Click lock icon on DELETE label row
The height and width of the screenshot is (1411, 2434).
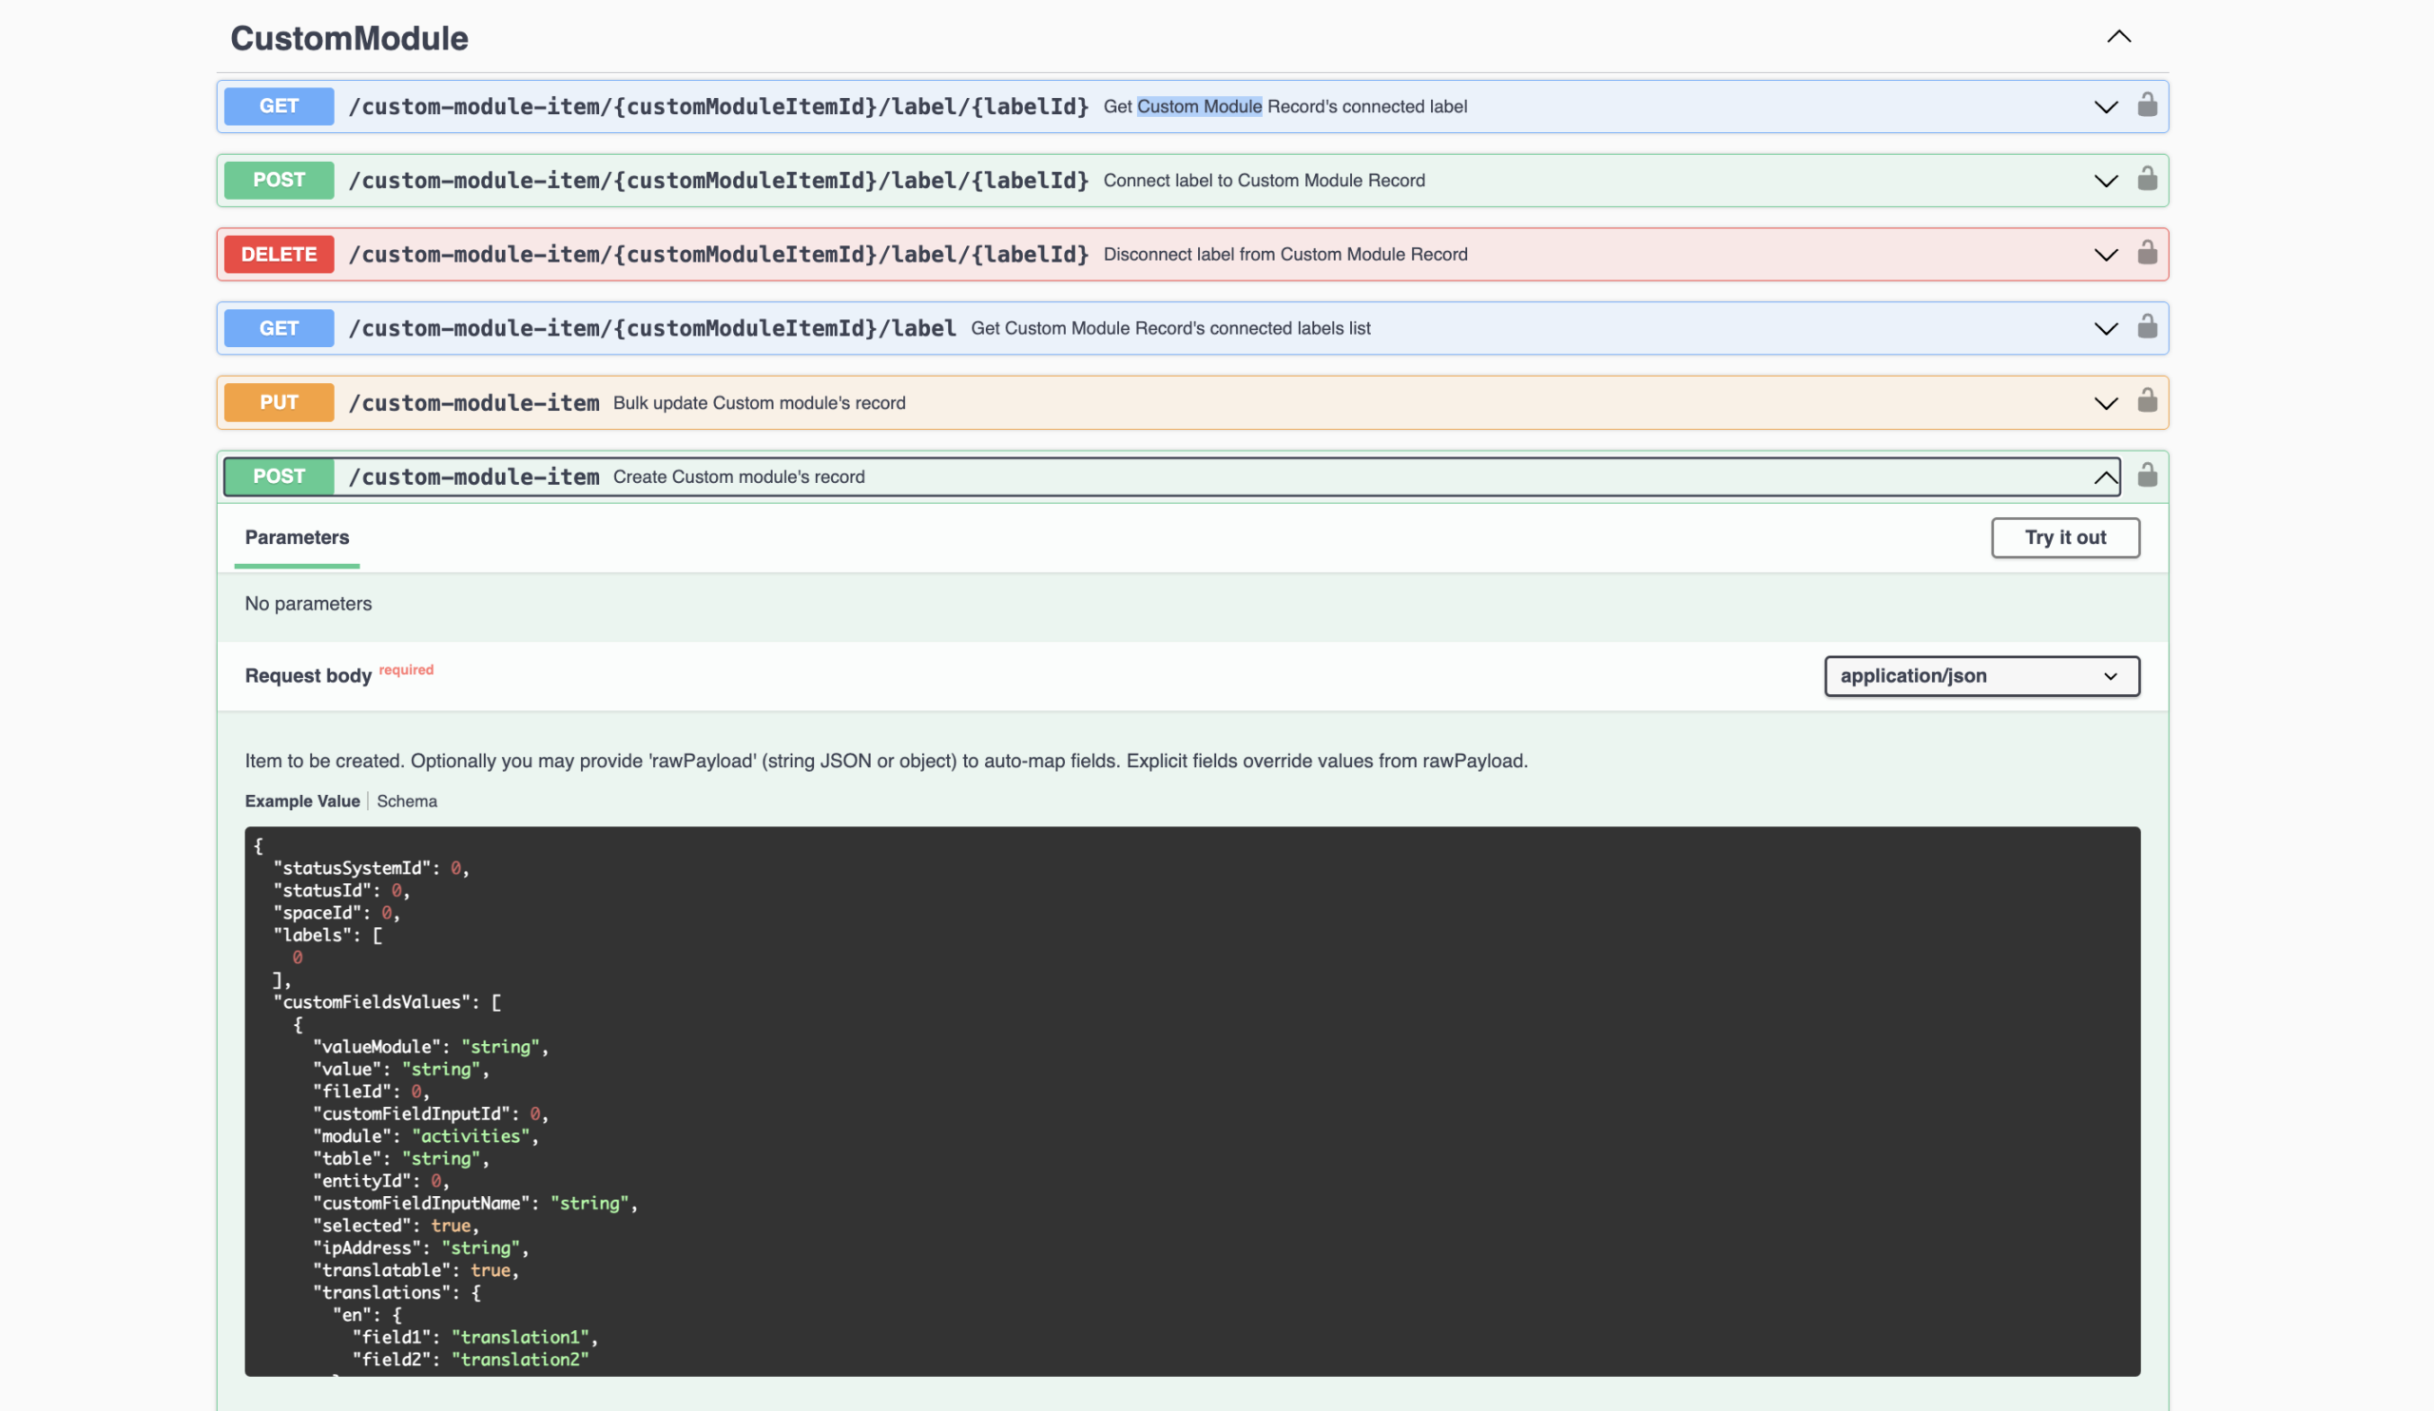click(2146, 253)
